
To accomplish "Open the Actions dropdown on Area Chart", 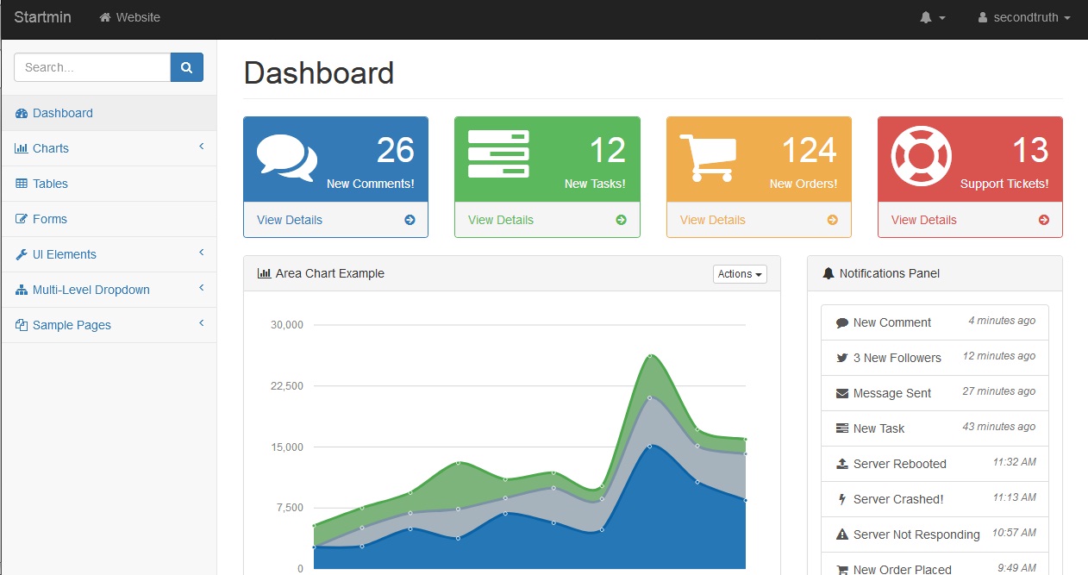I will coord(740,274).
